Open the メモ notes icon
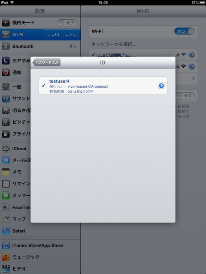The height and width of the screenshot is (274, 206). (6, 172)
